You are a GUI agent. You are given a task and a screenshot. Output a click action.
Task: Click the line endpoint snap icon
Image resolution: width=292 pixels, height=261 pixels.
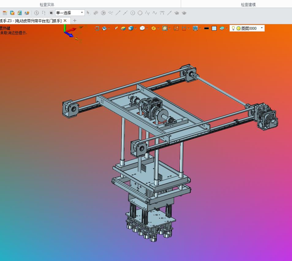(x=118, y=13)
